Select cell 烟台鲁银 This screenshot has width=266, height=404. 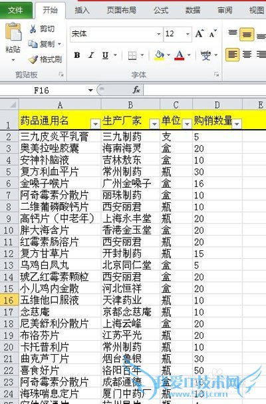click(130, 359)
